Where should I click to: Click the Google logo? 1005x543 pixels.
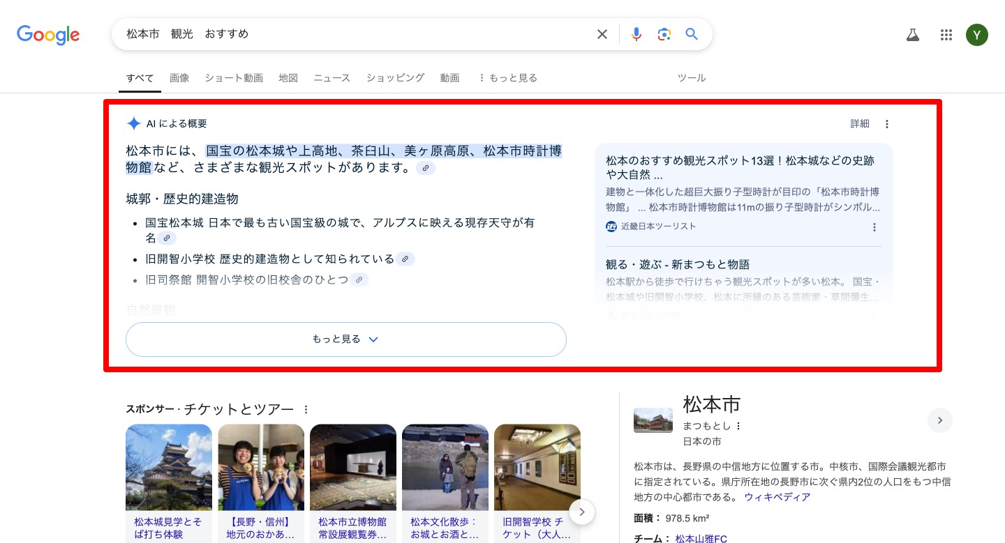click(48, 35)
